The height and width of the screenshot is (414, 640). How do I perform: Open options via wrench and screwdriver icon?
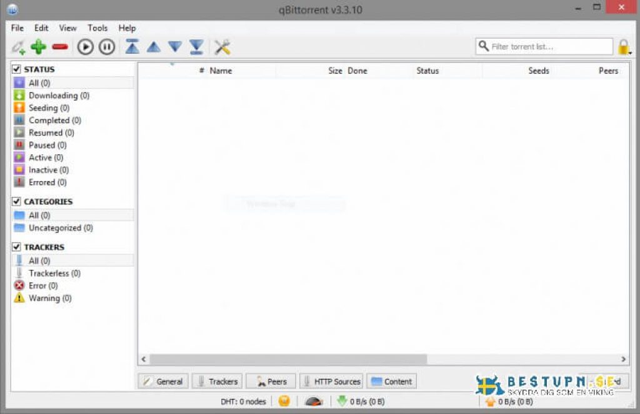222,47
